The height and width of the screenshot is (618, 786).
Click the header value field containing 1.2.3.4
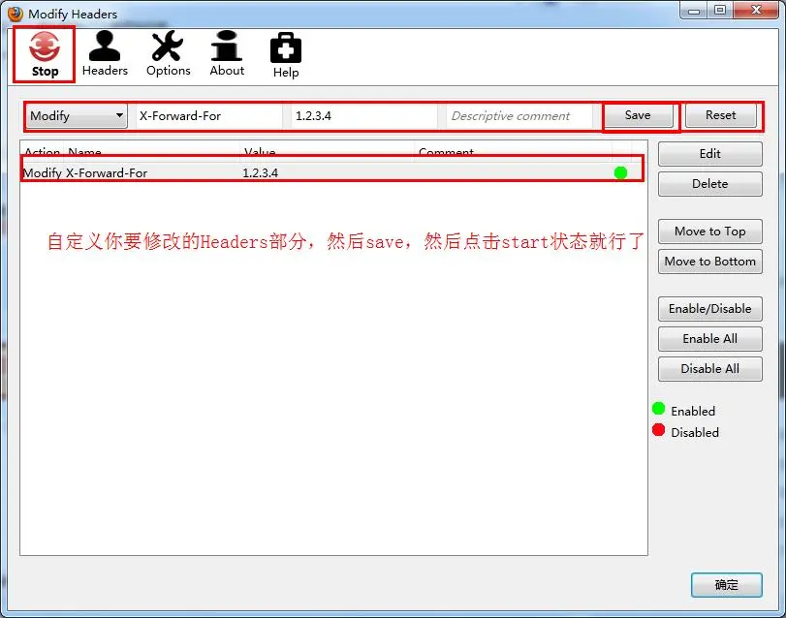coord(364,116)
